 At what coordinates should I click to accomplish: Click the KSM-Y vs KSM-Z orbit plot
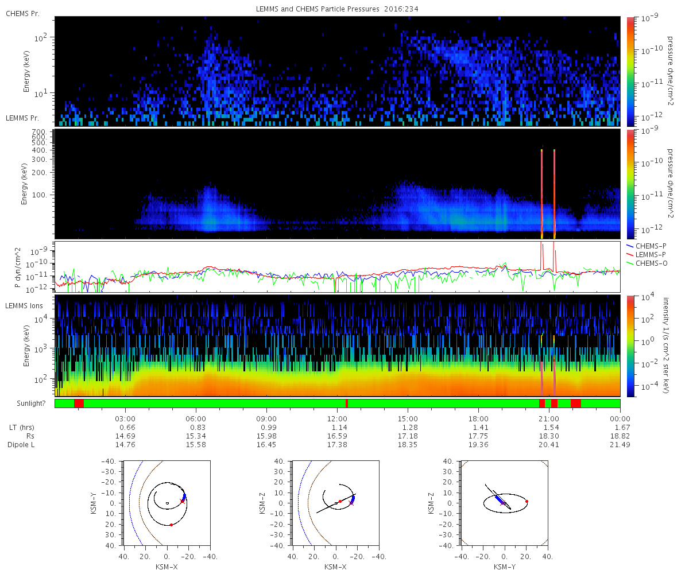[505, 503]
